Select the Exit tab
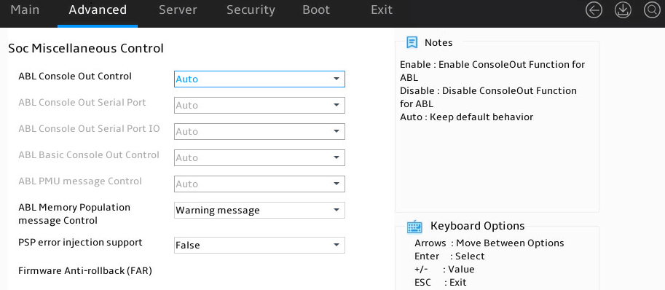The width and height of the screenshot is (665, 290). coord(381,10)
